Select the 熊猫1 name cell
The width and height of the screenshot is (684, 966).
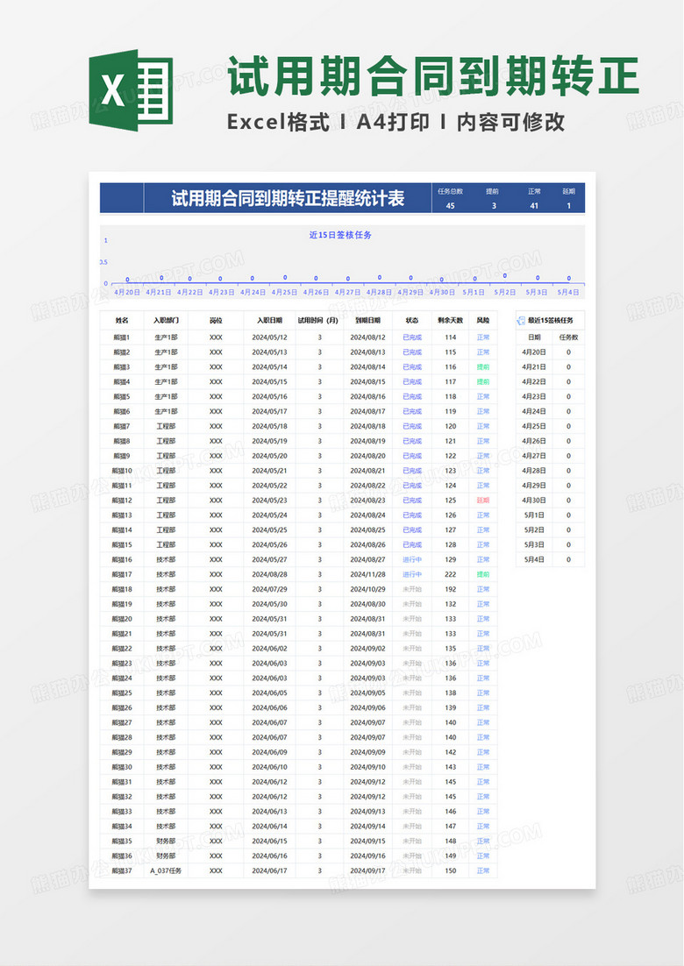121,337
